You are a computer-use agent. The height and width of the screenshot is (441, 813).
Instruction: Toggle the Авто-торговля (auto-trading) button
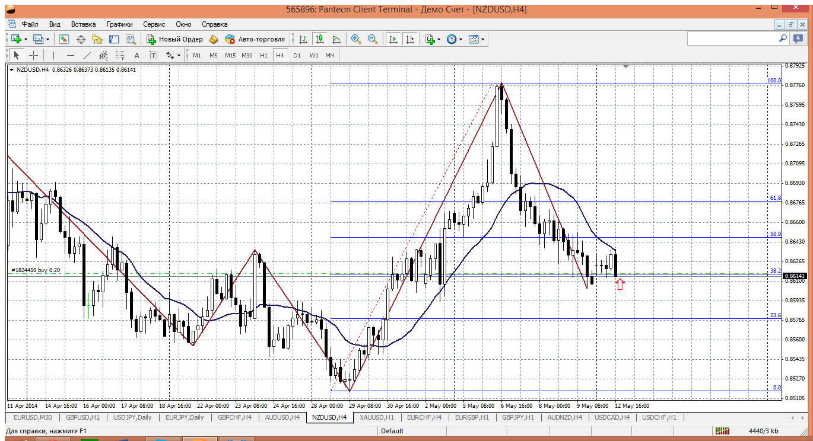pyautogui.click(x=255, y=39)
